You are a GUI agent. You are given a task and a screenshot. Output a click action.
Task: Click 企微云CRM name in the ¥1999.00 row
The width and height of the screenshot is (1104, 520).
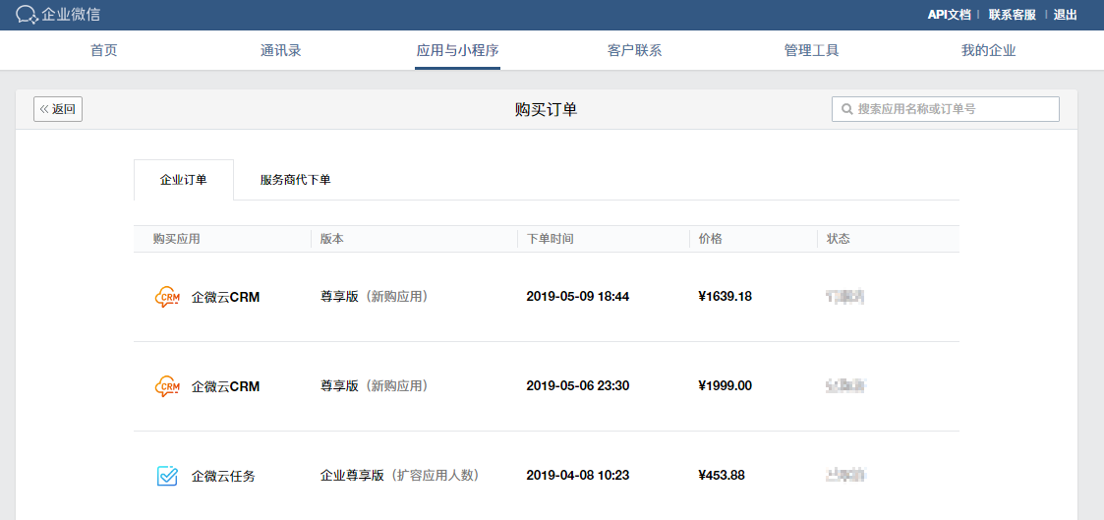tap(225, 386)
